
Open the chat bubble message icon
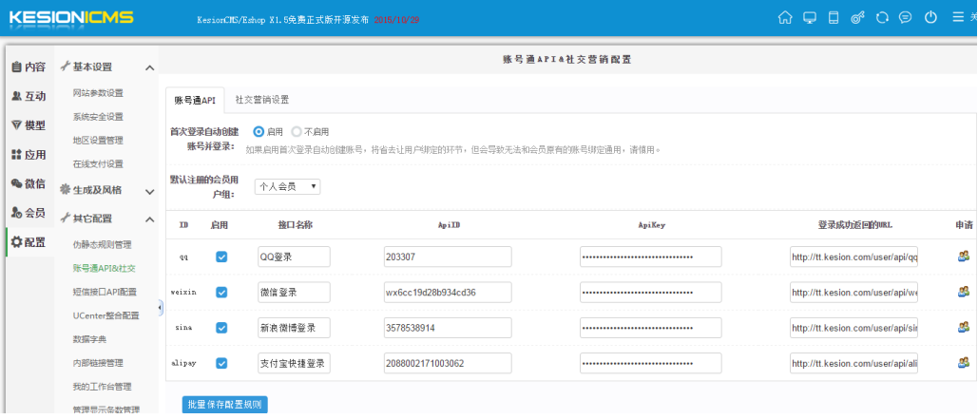pyautogui.click(x=906, y=17)
